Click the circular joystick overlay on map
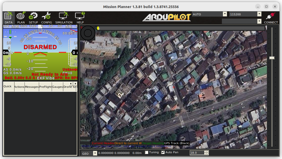The height and width of the screenshot is (159, 282). [x=88, y=33]
